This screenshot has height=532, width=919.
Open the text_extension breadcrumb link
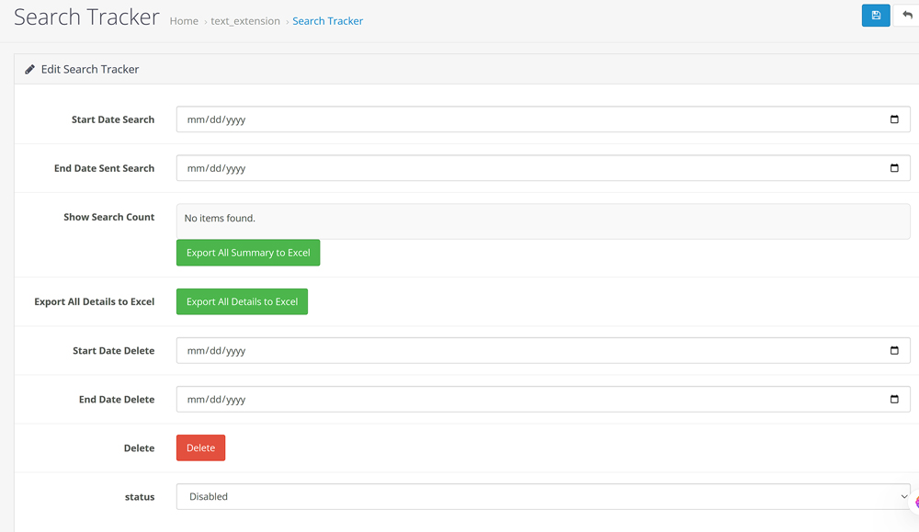click(x=245, y=21)
